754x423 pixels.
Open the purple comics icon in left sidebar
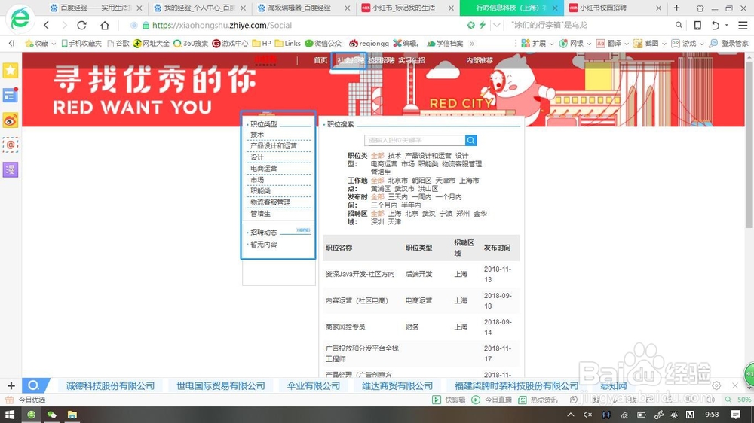click(11, 169)
